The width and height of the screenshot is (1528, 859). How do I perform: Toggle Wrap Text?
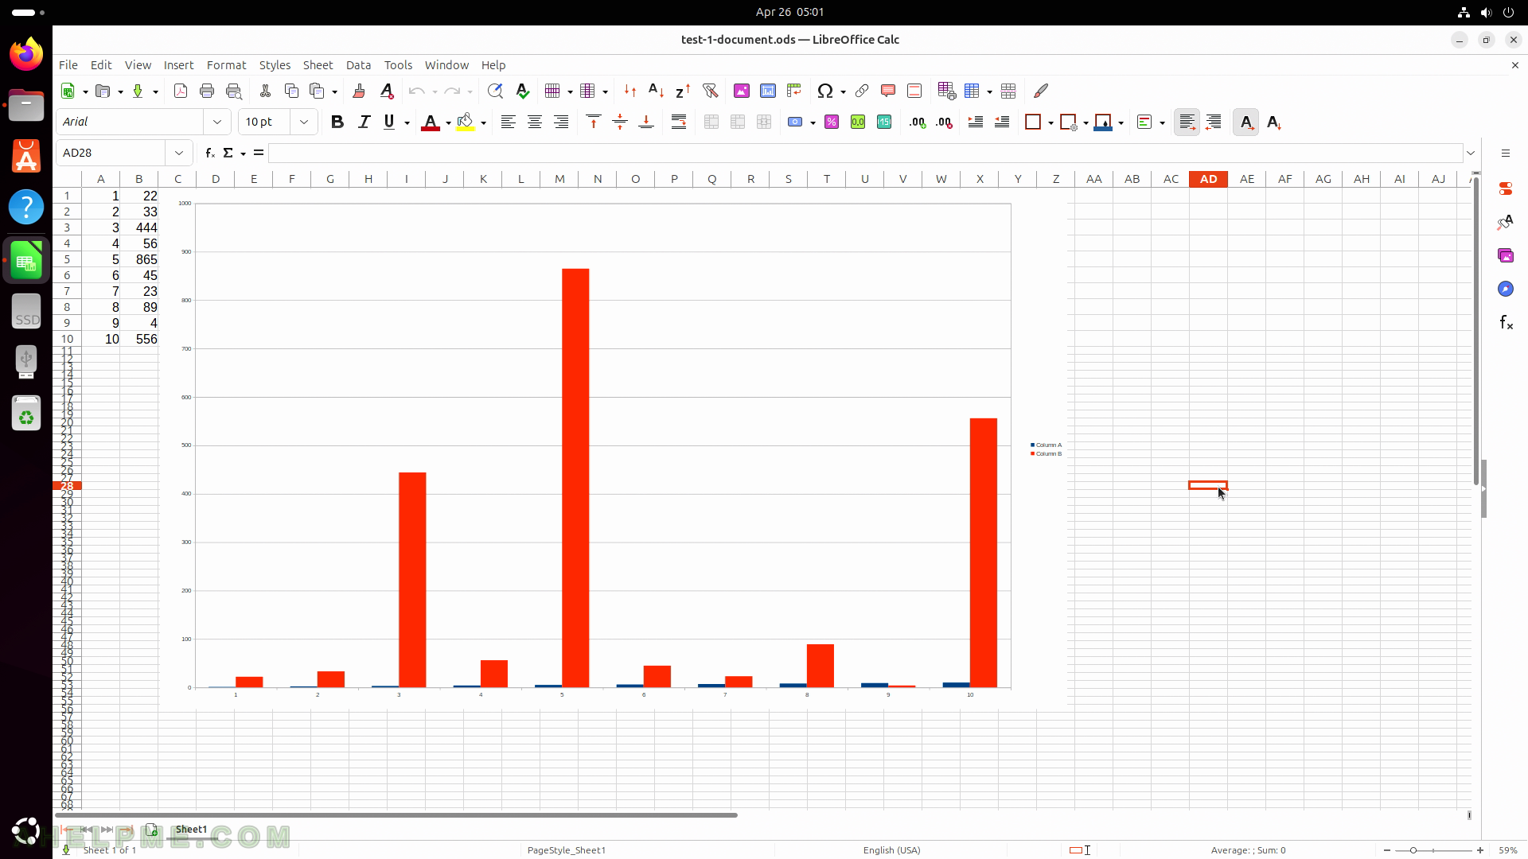point(679,122)
